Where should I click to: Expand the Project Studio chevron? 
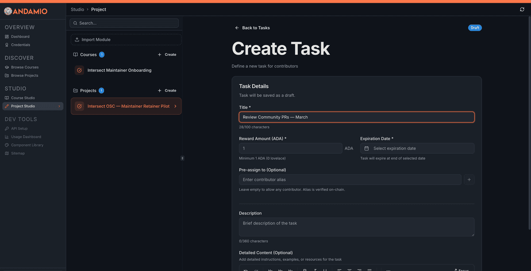pos(59,106)
